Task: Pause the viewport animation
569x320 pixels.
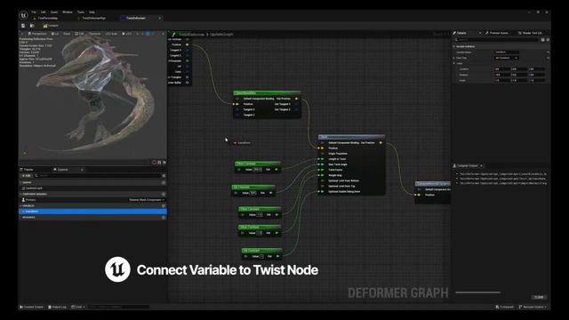Action: pyautogui.click(x=159, y=162)
